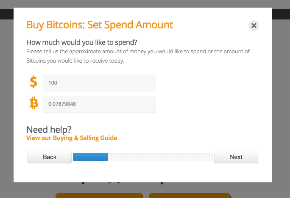The height and width of the screenshot is (198, 290).
Task: Click the "Need help?" heading
Action: pos(49,129)
